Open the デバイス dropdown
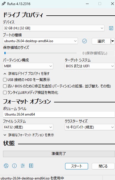The width and height of the screenshot is (115, 180). click(54, 28)
